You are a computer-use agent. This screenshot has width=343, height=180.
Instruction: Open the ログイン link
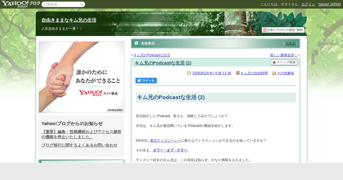click(x=308, y=4)
